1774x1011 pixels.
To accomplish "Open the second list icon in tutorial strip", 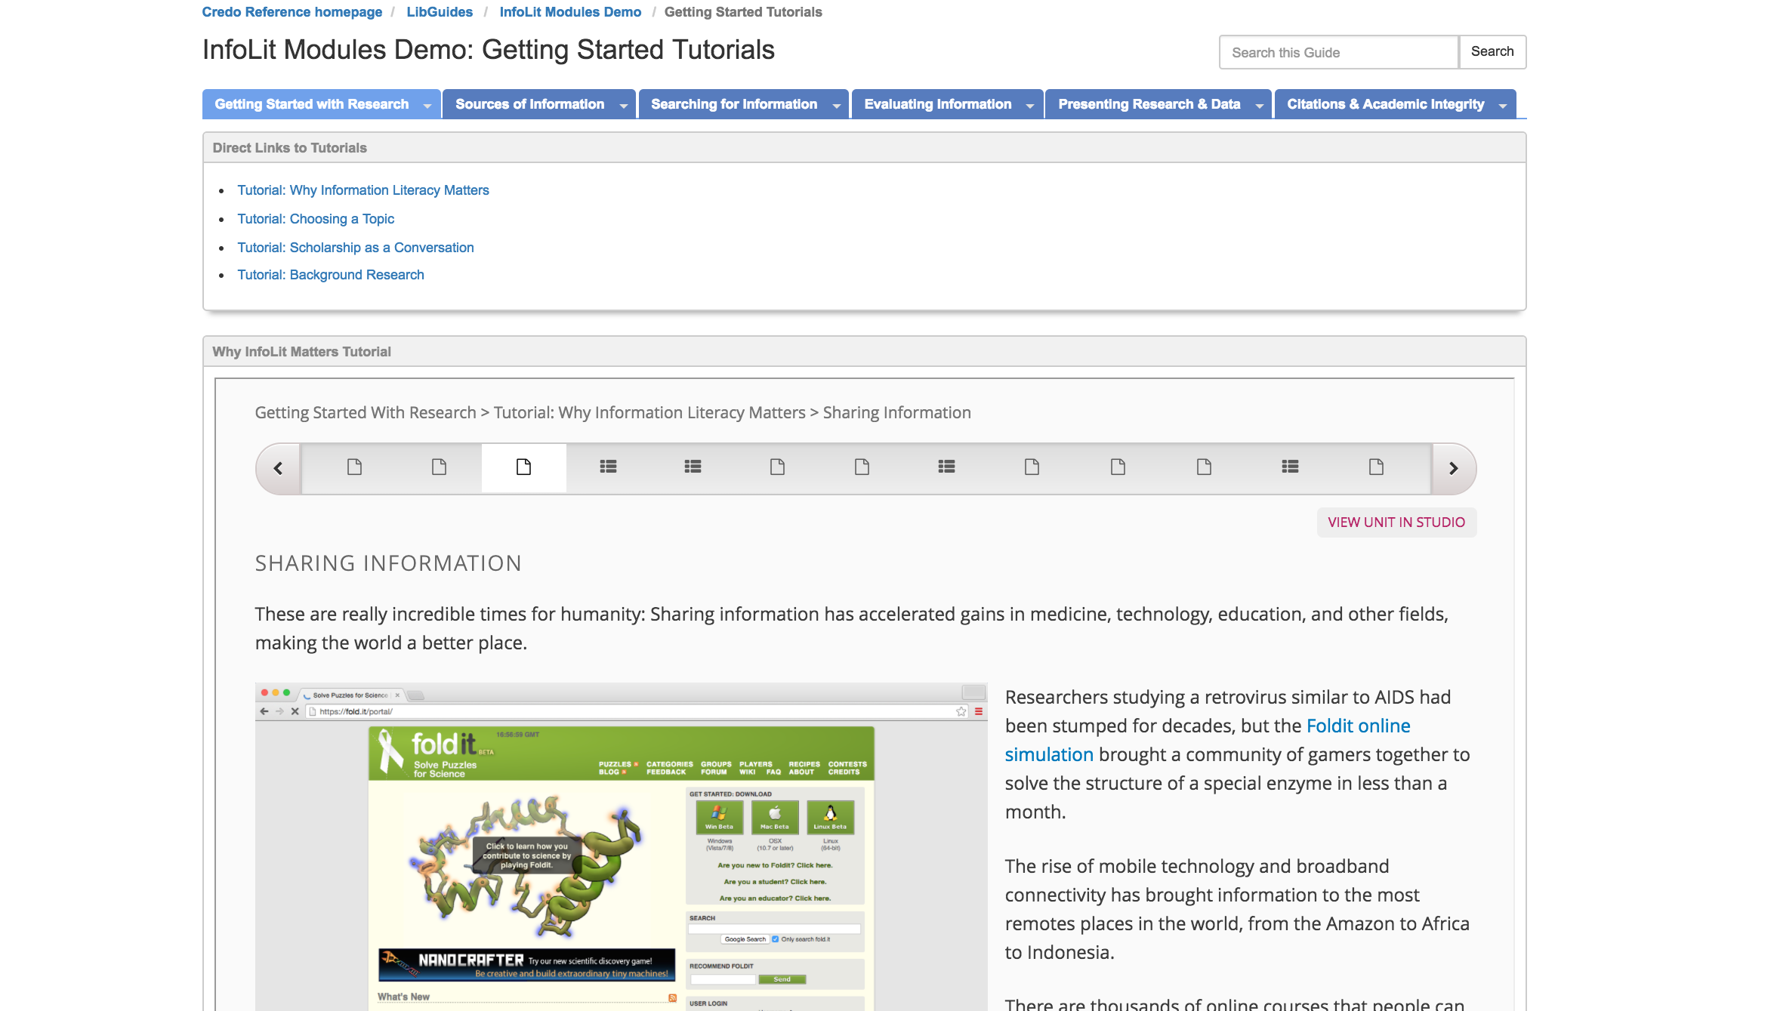I will coord(693,467).
